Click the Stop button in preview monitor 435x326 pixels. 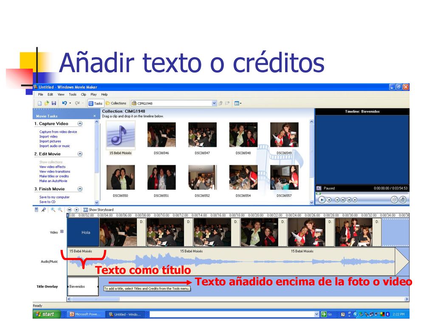[329, 200]
